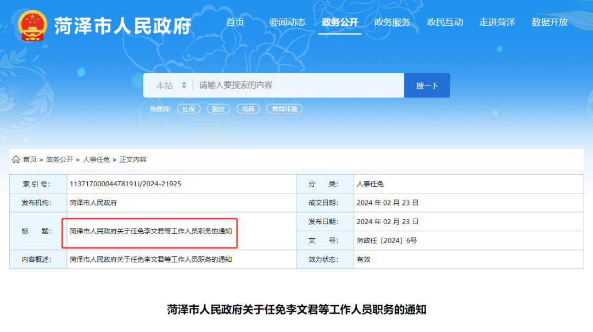The width and height of the screenshot is (593, 332).
Task: Switch to the 政务公开 tab
Action: [x=339, y=22]
